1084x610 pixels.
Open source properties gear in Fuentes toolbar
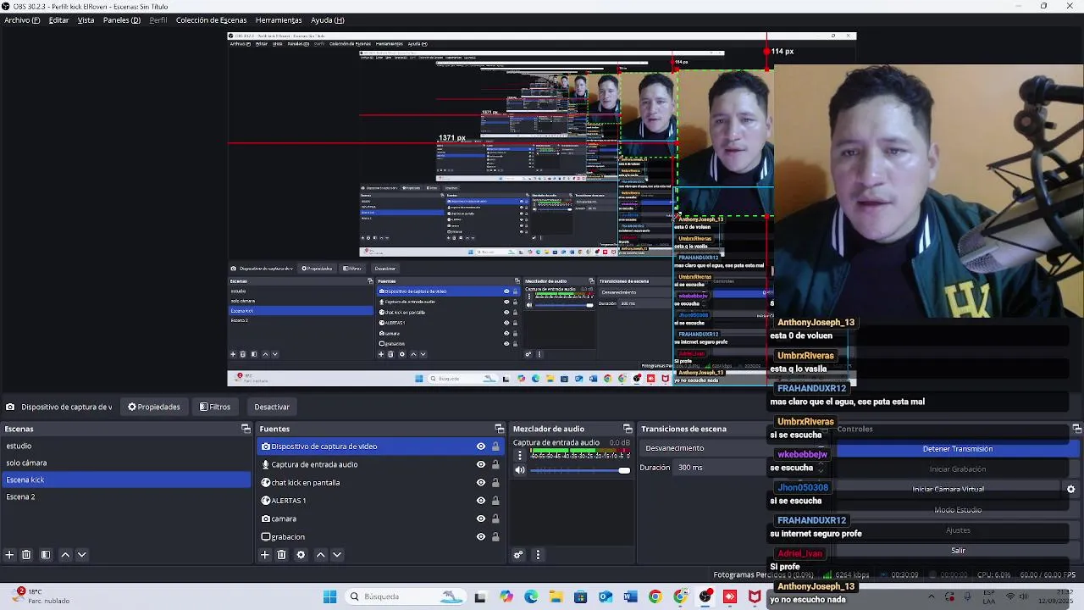point(301,555)
